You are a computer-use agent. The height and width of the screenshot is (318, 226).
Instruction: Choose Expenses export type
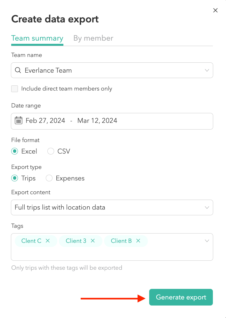coord(49,178)
